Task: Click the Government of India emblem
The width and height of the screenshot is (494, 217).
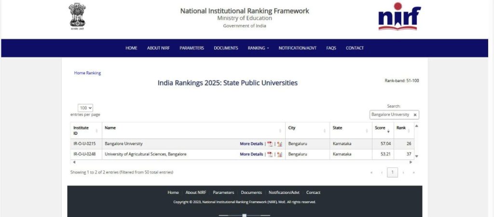Action: (x=76, y=17)
